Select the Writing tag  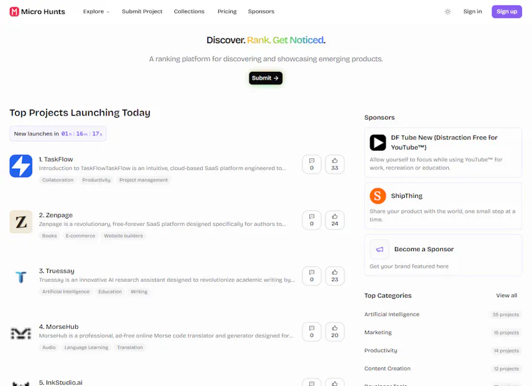click(x=139, y=292)
